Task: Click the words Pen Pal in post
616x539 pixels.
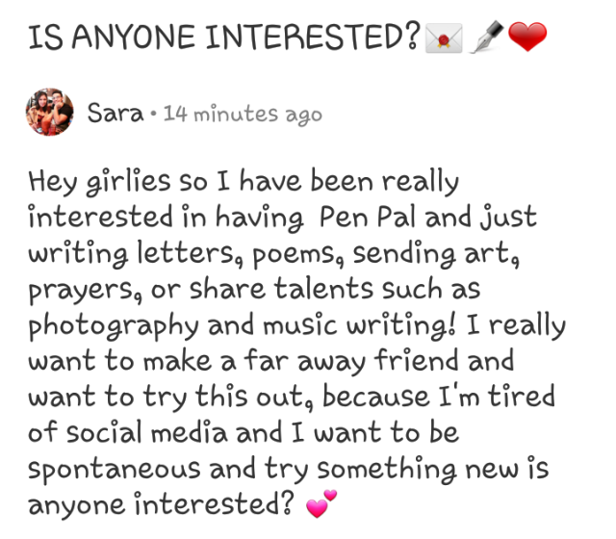Action: point(368,217)
